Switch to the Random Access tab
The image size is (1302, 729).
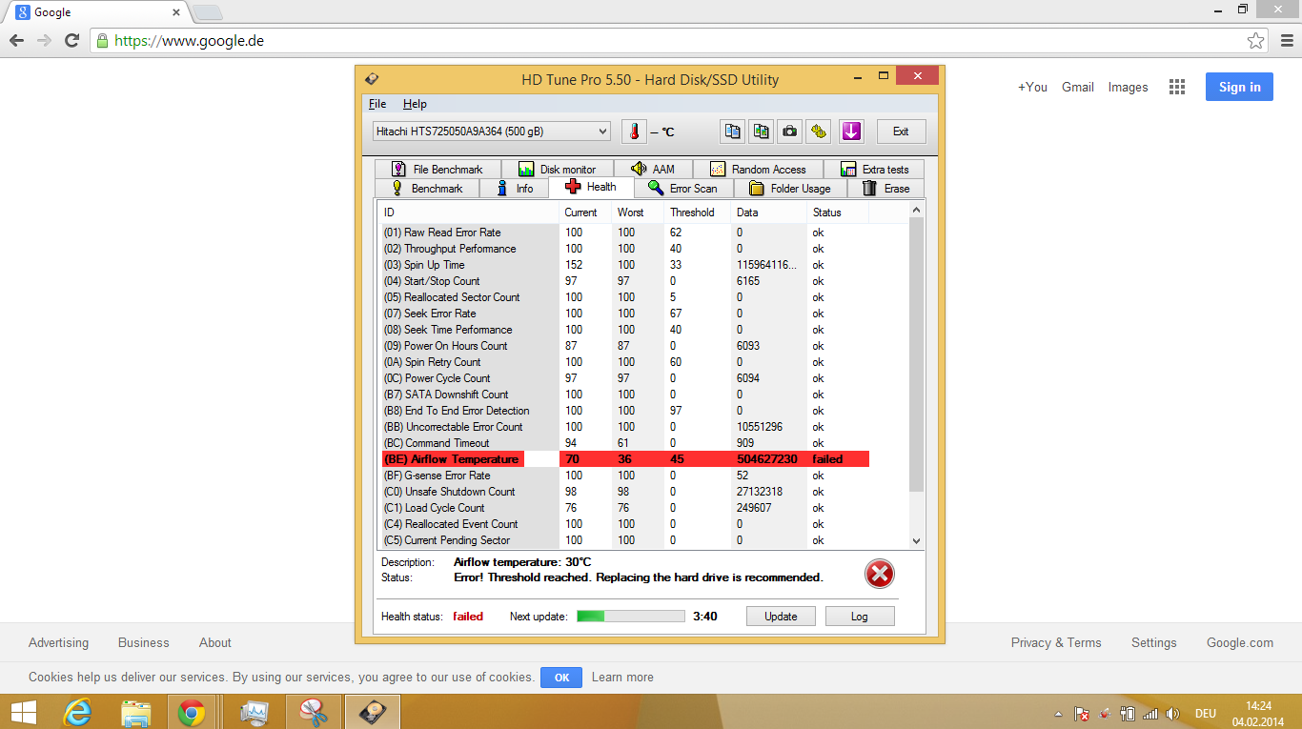point(759,169)
